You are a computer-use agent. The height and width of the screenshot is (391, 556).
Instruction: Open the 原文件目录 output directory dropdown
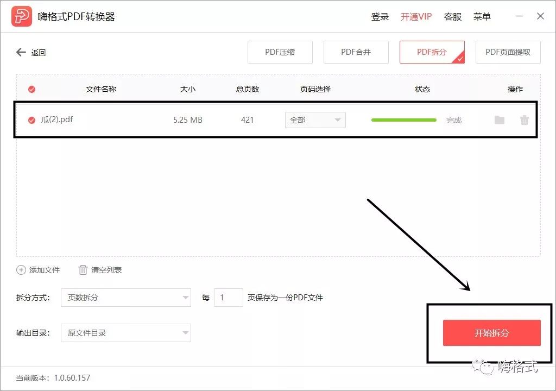(126, 333)
